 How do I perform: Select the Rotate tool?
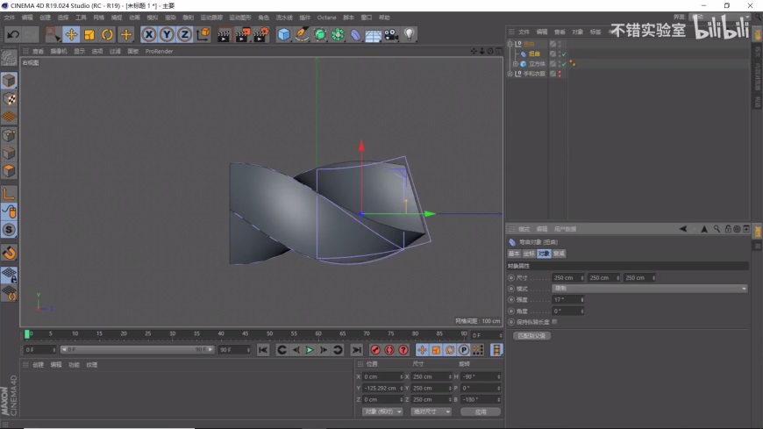tap(107, 35)
